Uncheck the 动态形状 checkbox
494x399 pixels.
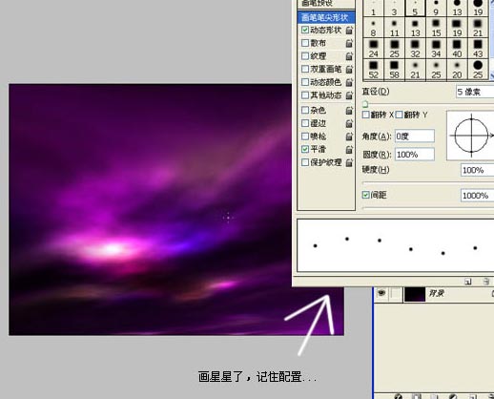click(305, 30)
